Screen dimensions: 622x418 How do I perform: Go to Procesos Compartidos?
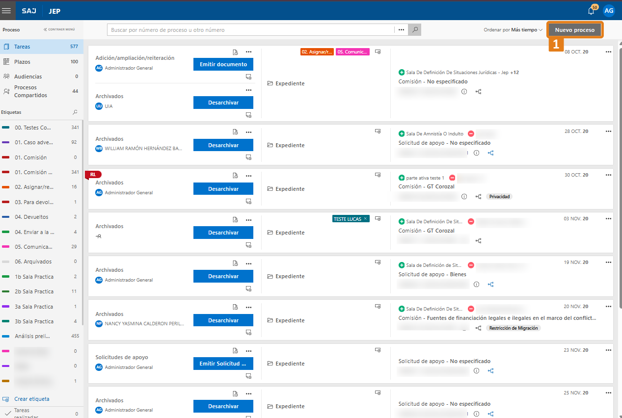click(30, 91)
